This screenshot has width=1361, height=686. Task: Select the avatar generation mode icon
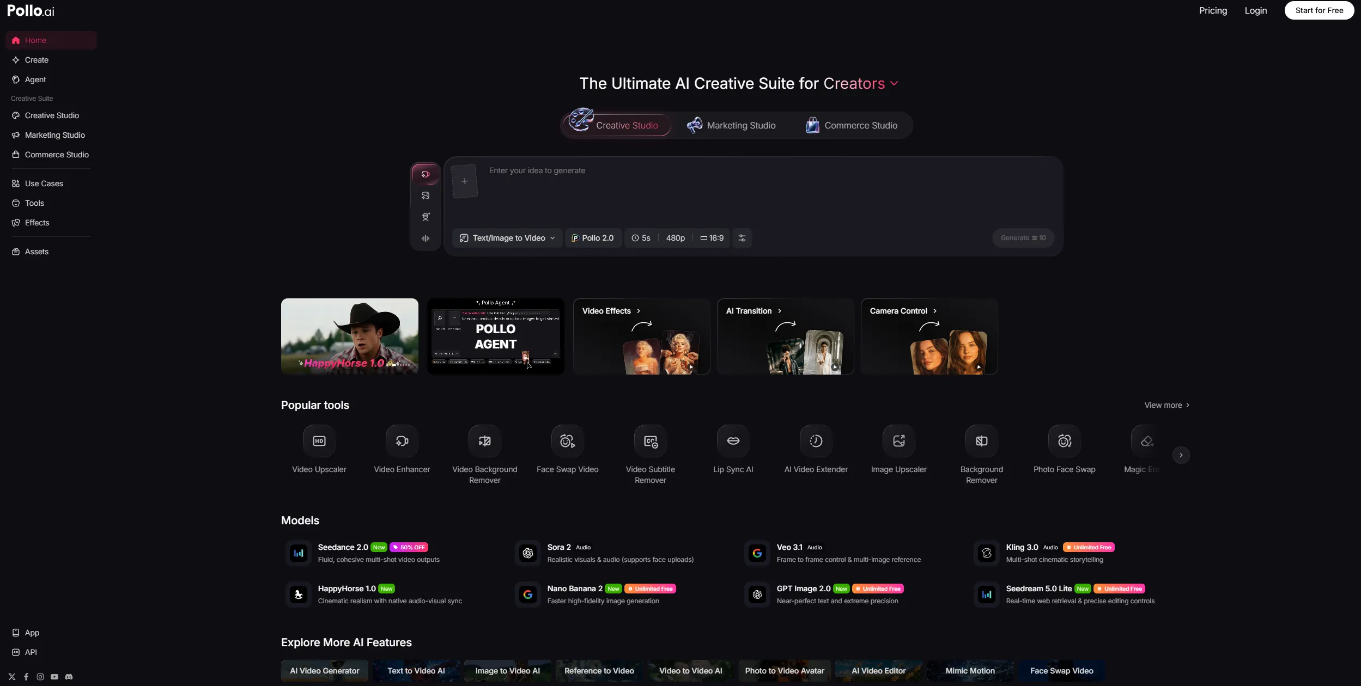pyautogui.click(x=426, y=217)
